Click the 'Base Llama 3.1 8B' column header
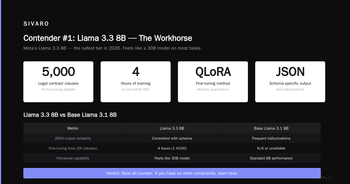 pos(271,128)
